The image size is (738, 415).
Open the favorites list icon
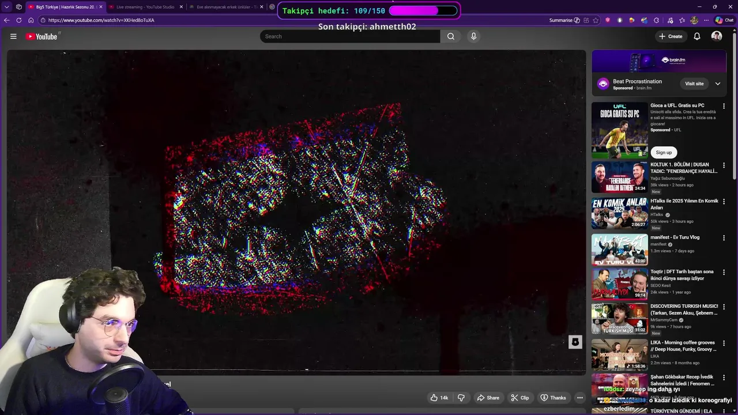682,20
